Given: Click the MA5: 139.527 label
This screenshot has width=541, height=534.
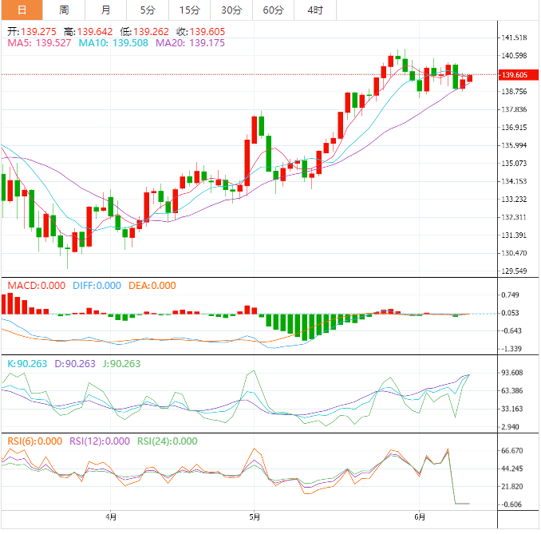Looking at the screenshot, I should pyautogui.click(x=39, y=43).
